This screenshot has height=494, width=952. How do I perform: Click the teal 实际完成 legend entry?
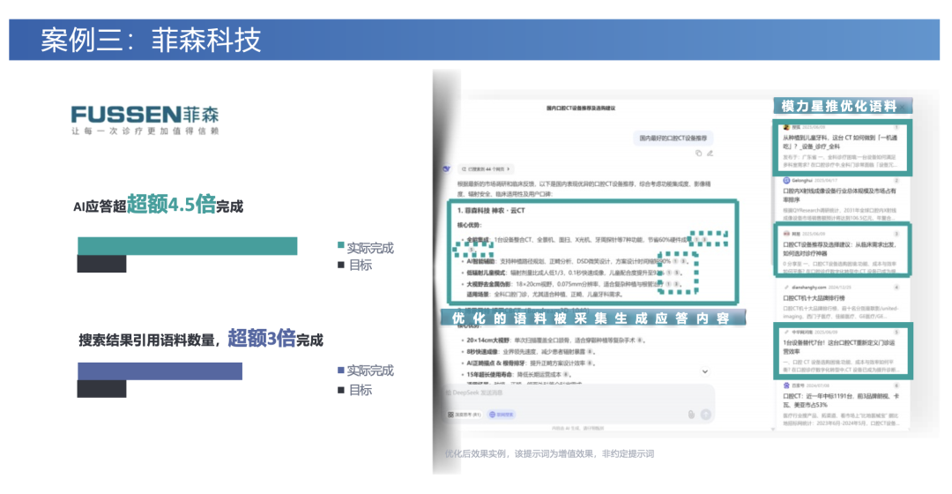coord(366,248)
